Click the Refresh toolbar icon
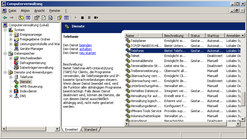Image resolution: width=247 pixels, height=139 pixels. tap(44, 18)
